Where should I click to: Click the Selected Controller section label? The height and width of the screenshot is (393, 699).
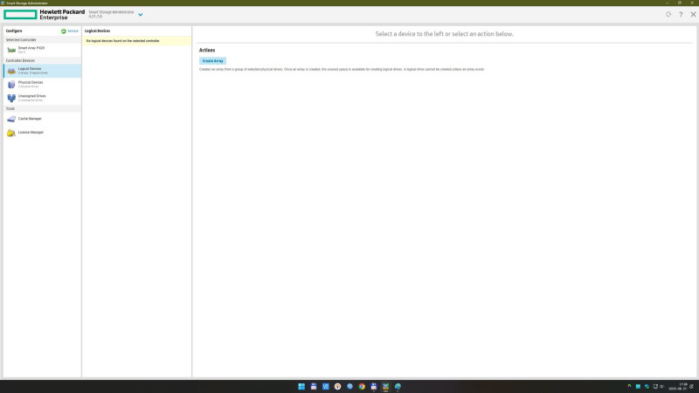(x=21, y=40)
